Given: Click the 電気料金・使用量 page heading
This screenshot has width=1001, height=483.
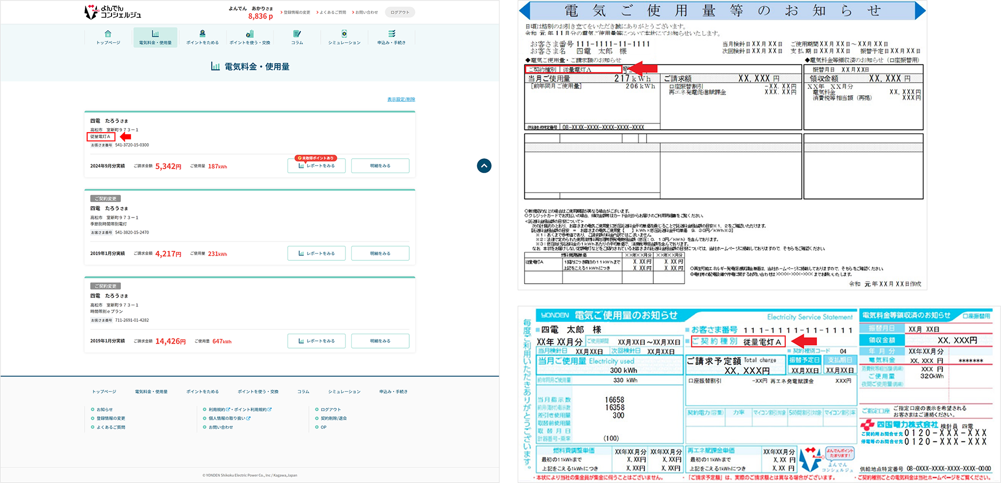Looking at the screenshot, I should [x=250, y=67].
